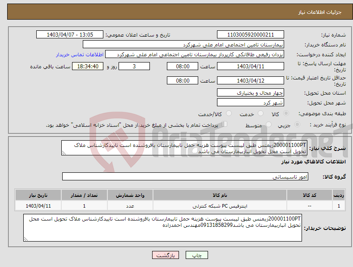Click the remaining days field showing 3
Screen dimensions: 353x267
coord(134,66)
